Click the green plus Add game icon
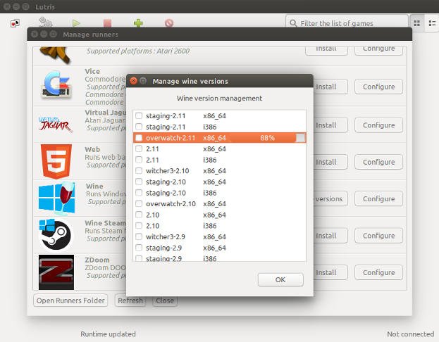 click(x=138, y=23)
